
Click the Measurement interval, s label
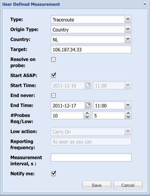pyautogui.click(x=26, y=160)
